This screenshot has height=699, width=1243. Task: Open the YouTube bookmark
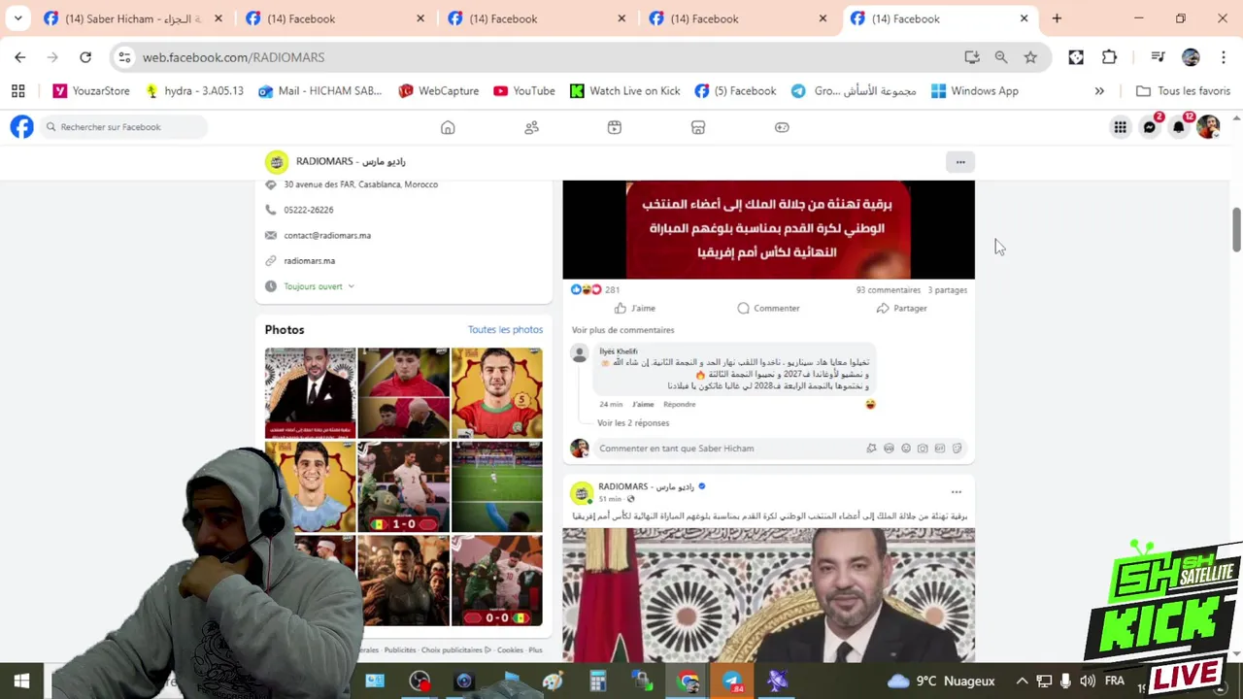[x=523, y=91]
